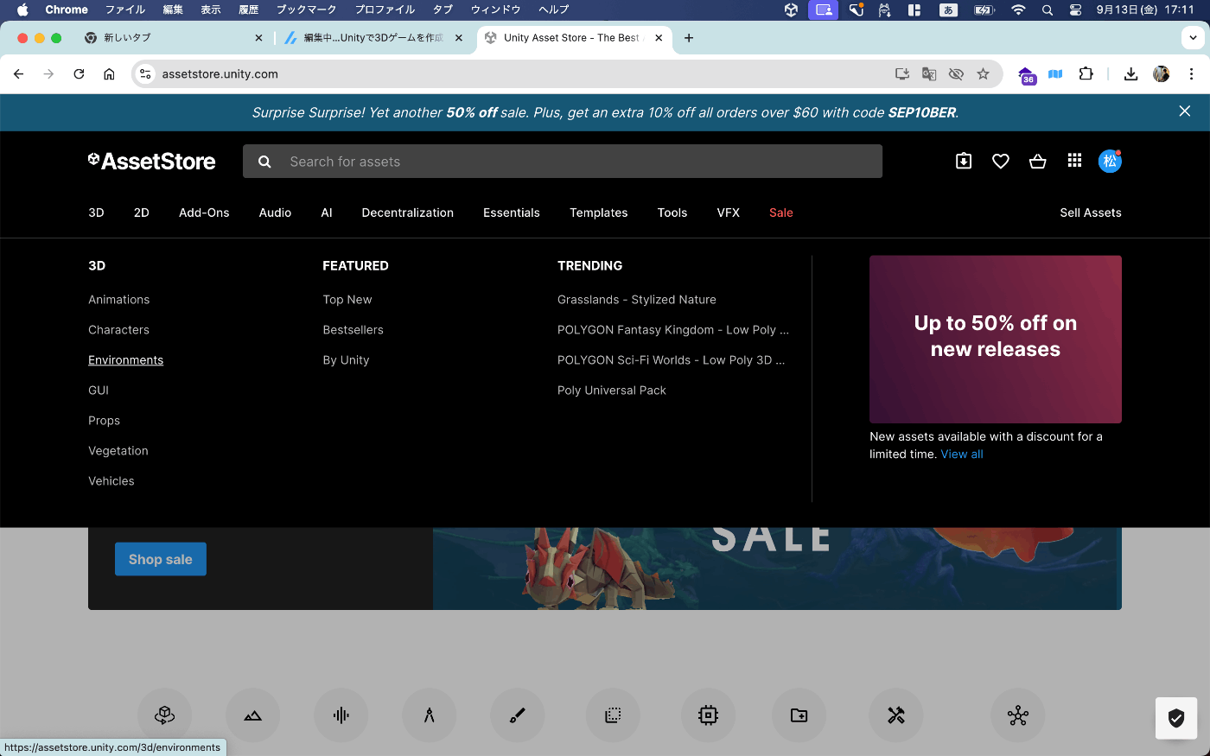1210x756 pixels.
Task: Click the AssetStore logo
Action: pos(152,161)
